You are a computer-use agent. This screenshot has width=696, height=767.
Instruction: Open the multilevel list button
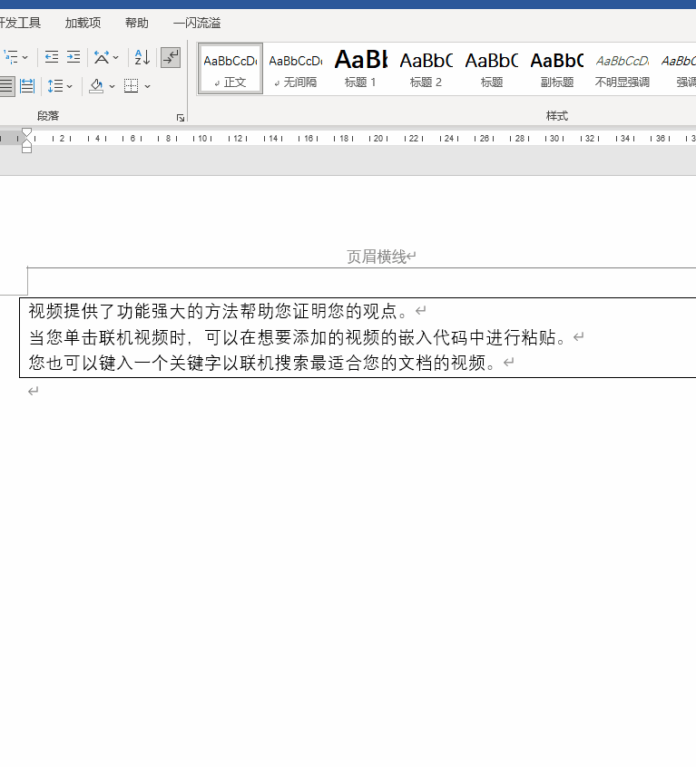click(10, 57)
